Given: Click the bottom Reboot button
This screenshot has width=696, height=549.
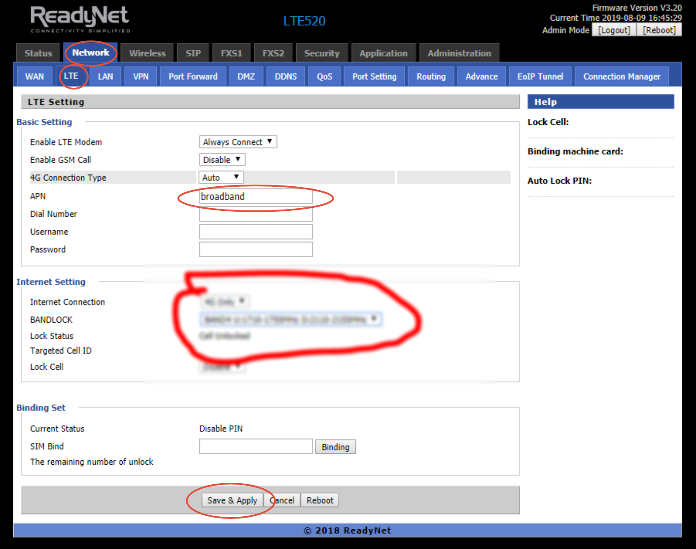Looking at the screenshot, I should 320,500.
